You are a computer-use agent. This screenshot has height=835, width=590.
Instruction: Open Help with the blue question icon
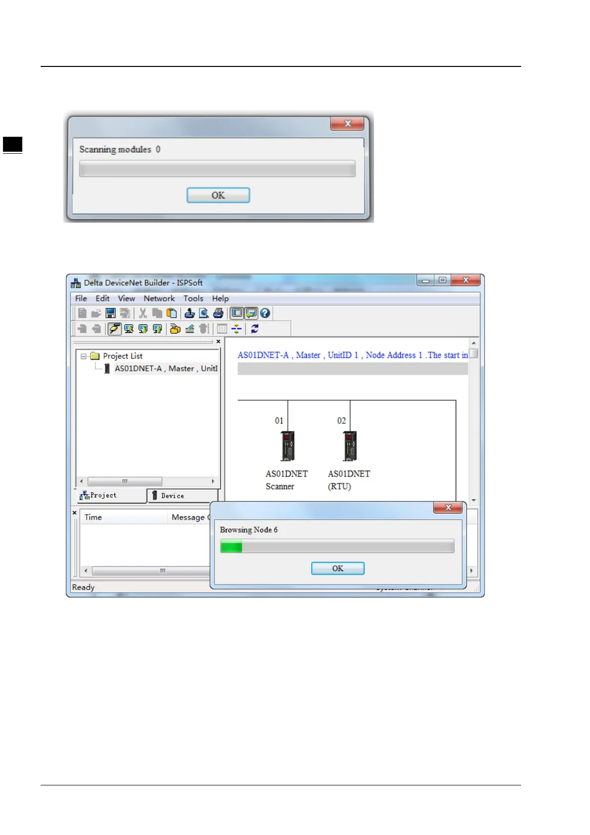point(265,313)
